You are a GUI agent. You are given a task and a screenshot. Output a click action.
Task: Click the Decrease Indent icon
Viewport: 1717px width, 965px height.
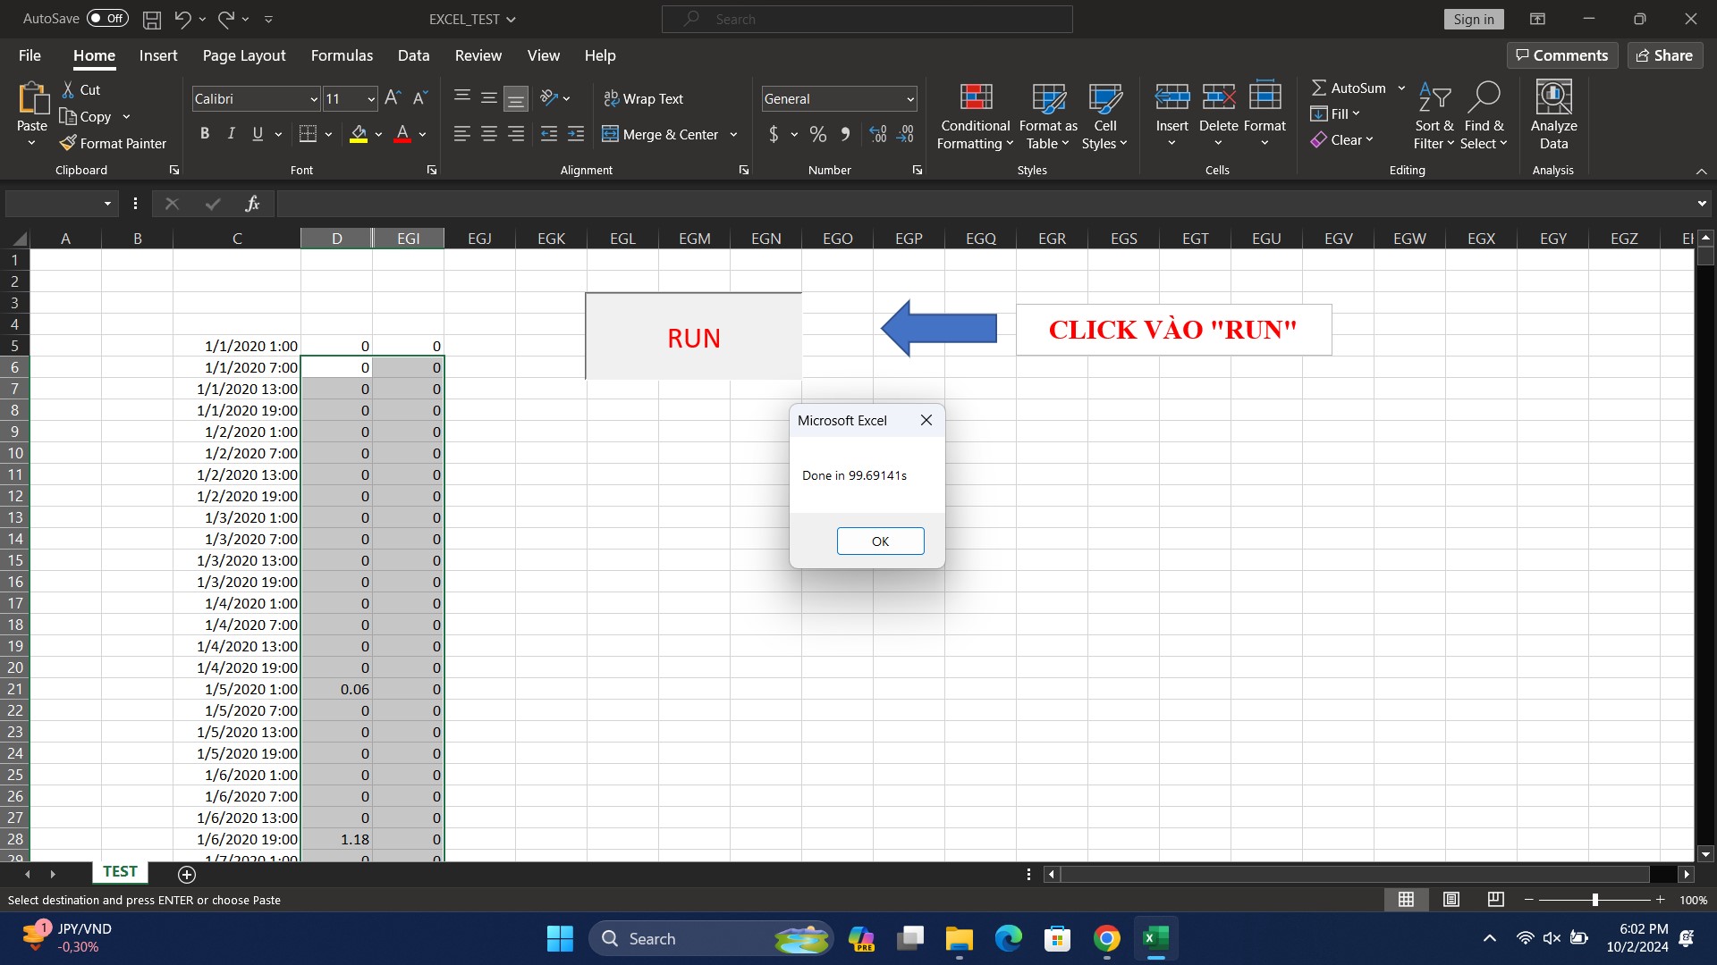pyautogui.click(x=549, y=134)
